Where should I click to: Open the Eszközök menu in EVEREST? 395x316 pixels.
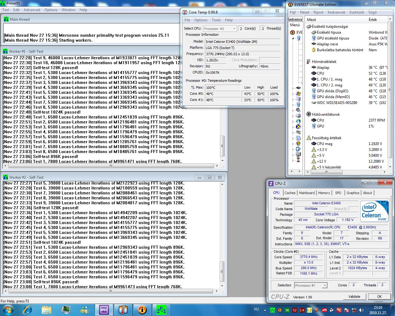pyautogui.click(x=357, y=12)
